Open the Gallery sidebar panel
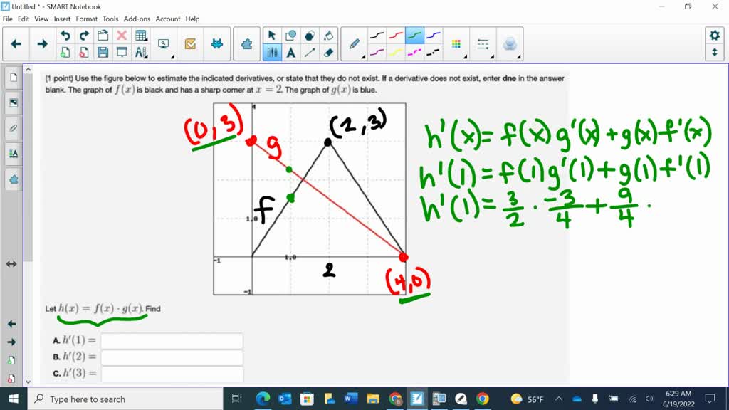 [14, 101]
